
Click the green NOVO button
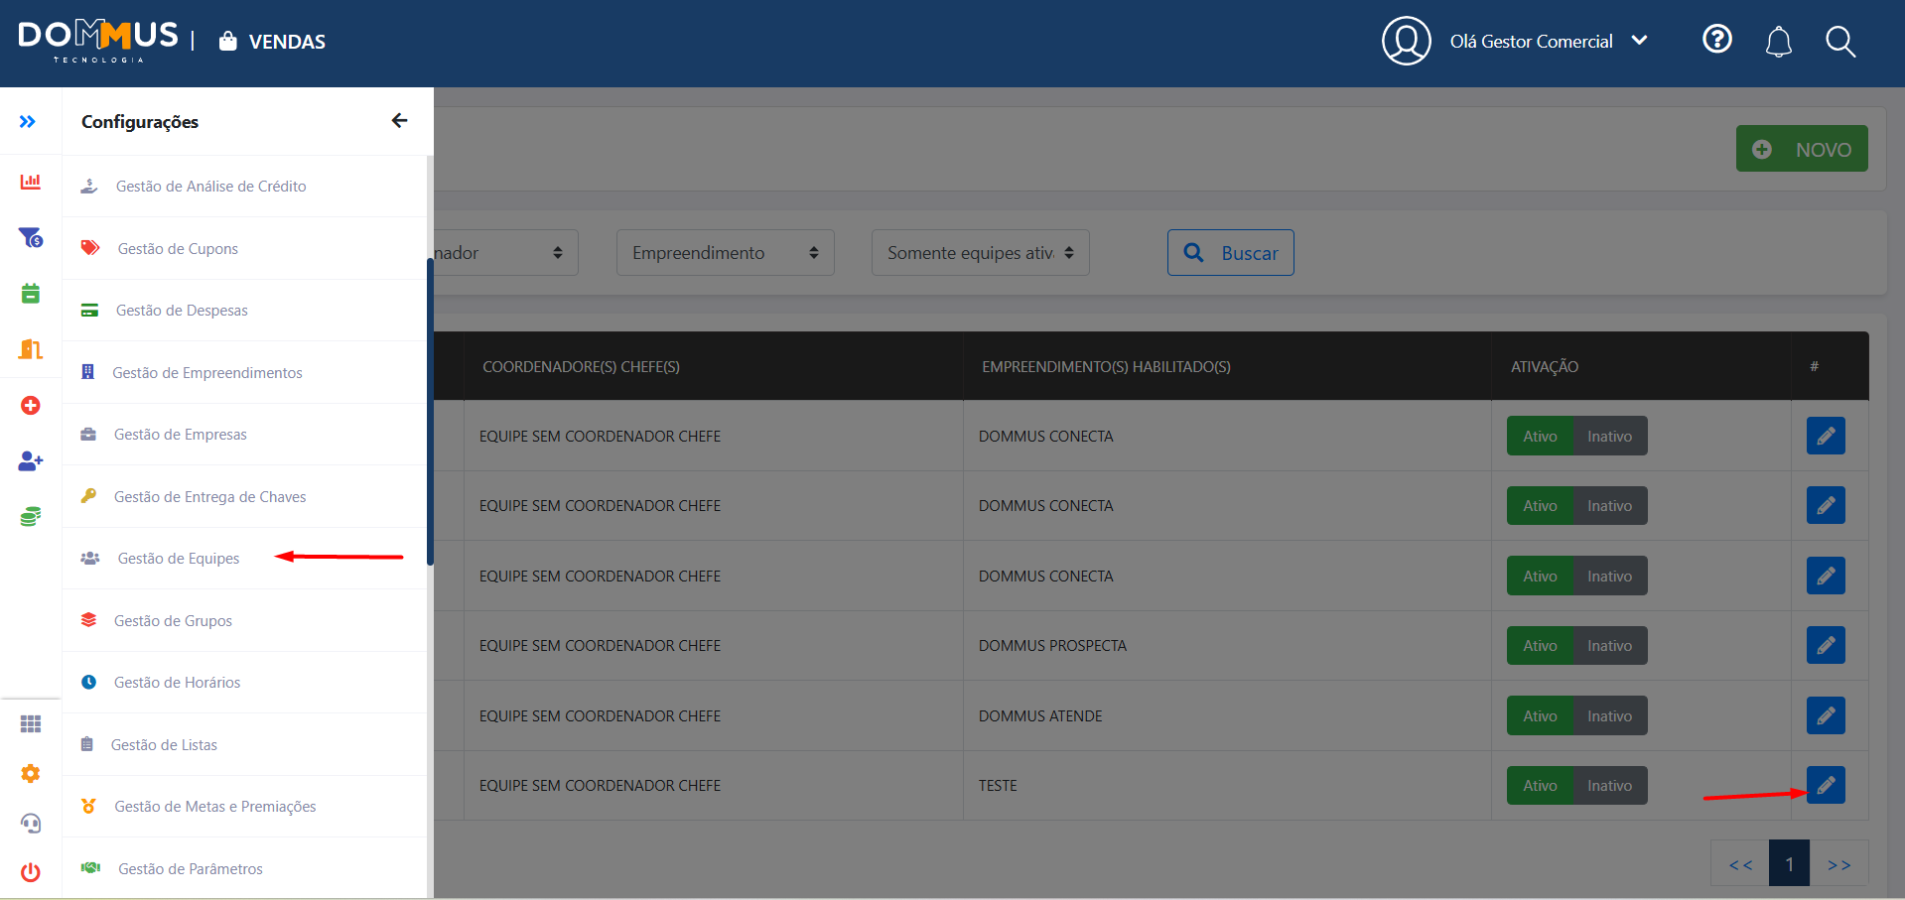(1802, 149)
